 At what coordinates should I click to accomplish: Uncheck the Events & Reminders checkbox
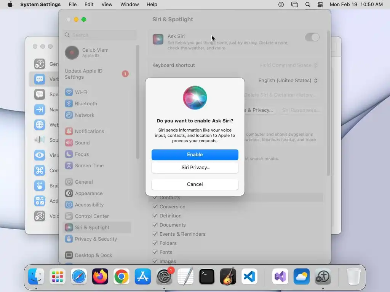(x=155, y=234)
